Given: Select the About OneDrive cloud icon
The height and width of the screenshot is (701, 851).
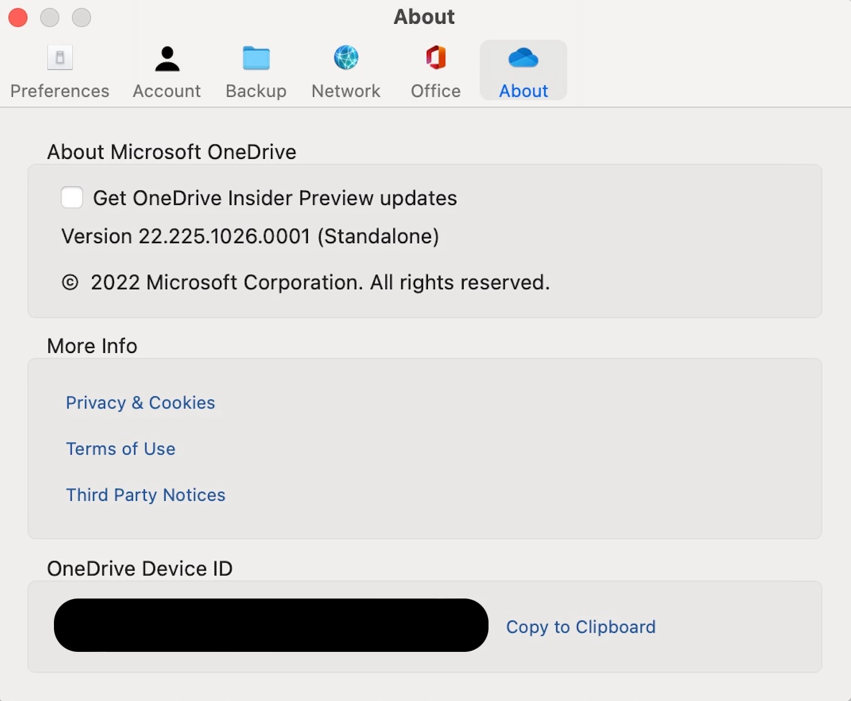Looking at the screenshot, I should click(524, 58).
